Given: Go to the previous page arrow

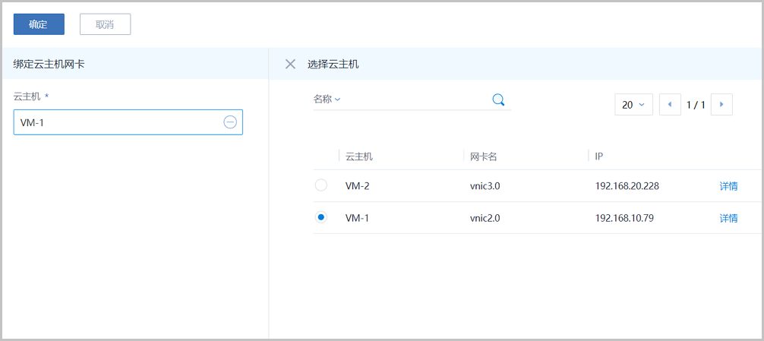Looking at the screenshot, I should click(x=670, y=105).
